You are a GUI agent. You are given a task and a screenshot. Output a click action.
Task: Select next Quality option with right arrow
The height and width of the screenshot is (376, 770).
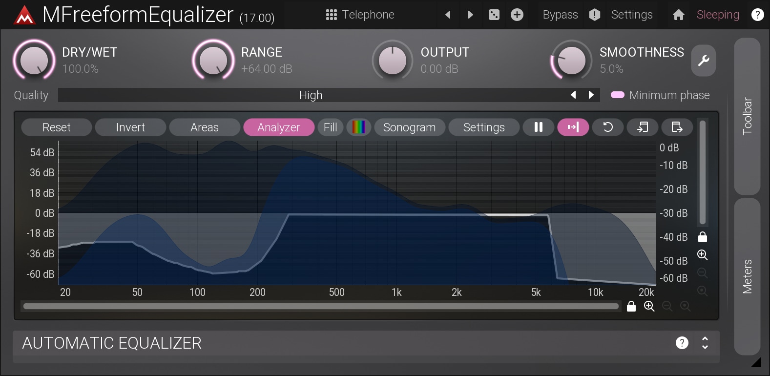[x=591, y=95]
